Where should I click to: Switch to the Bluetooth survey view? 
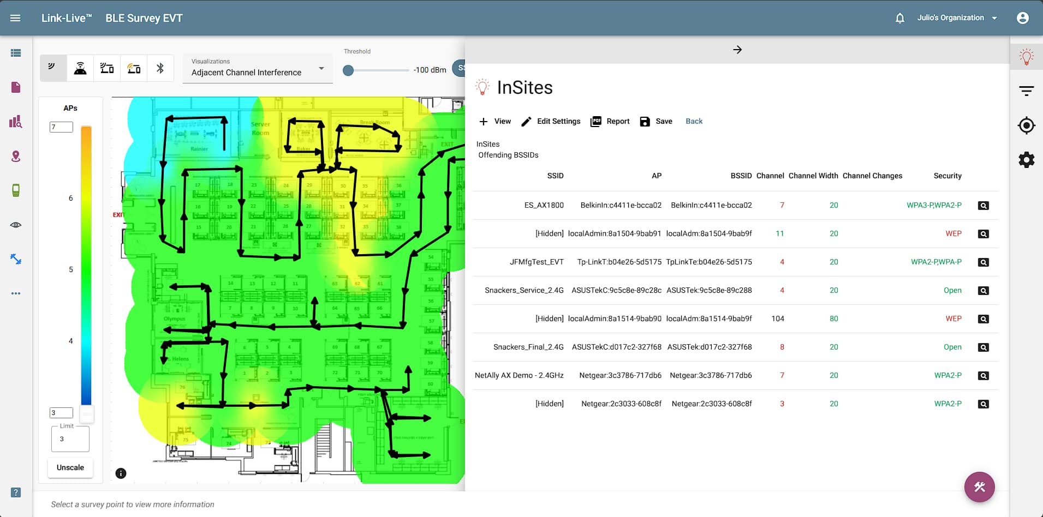click(x=160, y=68)
